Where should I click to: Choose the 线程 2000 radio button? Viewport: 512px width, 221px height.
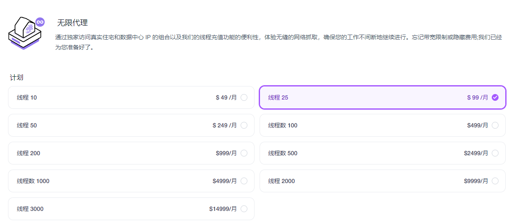point(495,181)
